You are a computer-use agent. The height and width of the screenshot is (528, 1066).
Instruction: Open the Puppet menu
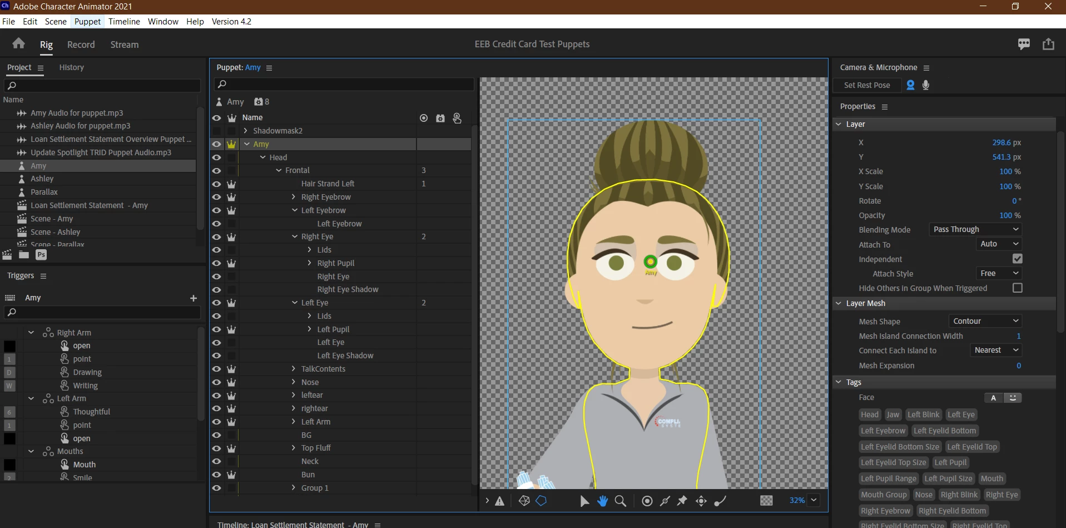[x=87, y=22]
